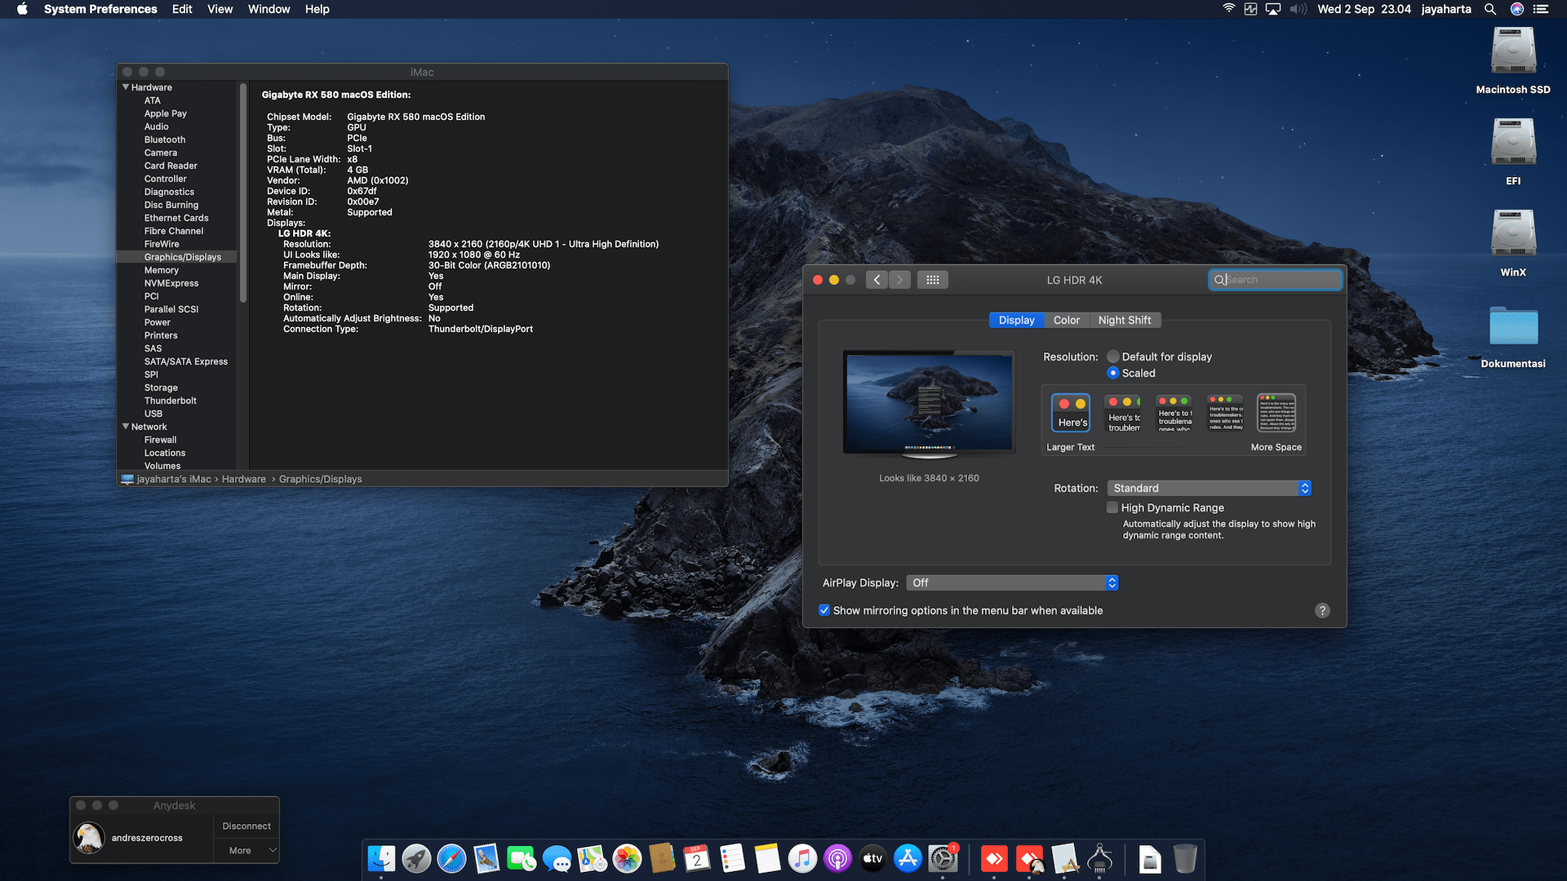
Task: Open Launchpad from the Dock
Action: pos(417,858)
